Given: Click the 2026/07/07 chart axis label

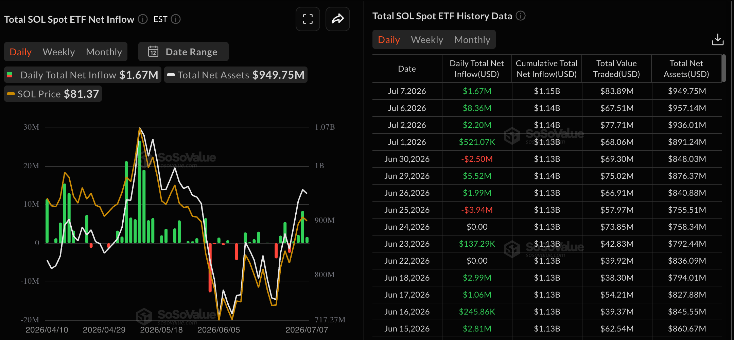Looking at the screenshot, I should point(307,330).
